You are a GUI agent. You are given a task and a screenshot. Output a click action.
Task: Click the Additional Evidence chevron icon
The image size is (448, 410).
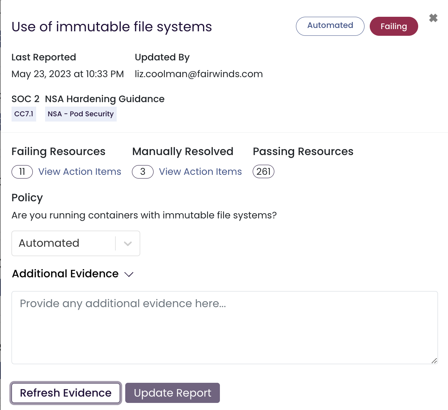[x=129, y=275]
